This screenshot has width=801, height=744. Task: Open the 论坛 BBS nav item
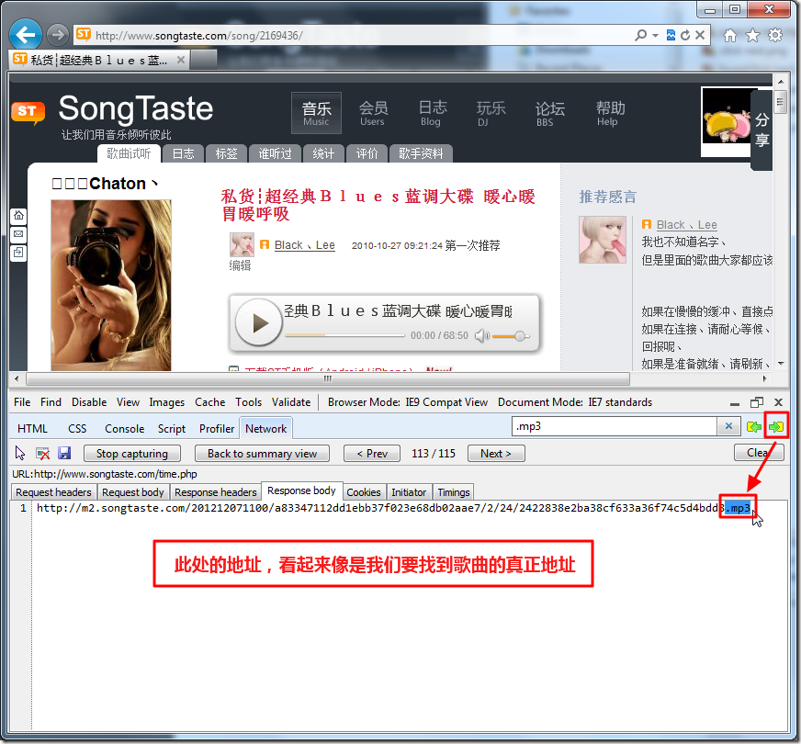[x=549, y=113]
